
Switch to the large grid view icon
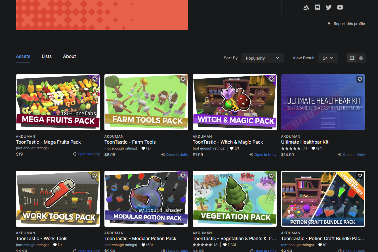[352, 58]
